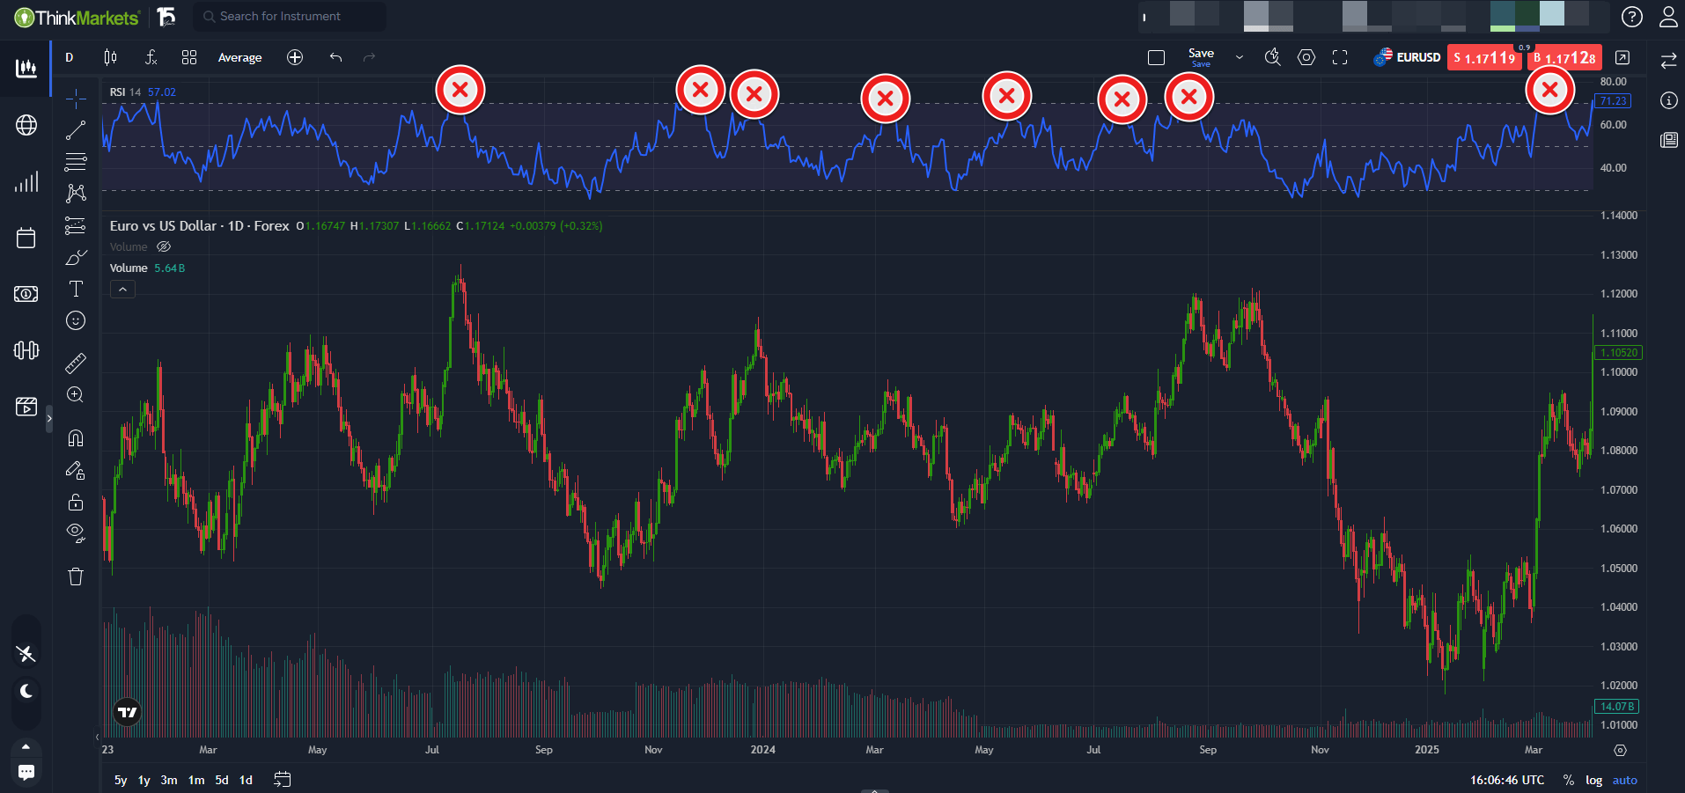The height and width of the screenshot is (793, 1685).
Task: Select the Text annotation tool
Action: 76,288
